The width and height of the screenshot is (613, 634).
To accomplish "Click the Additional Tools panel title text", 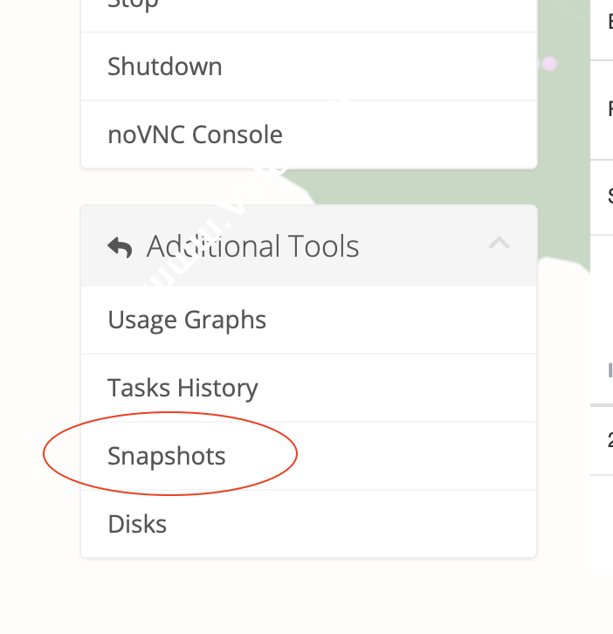I will 252,246.
